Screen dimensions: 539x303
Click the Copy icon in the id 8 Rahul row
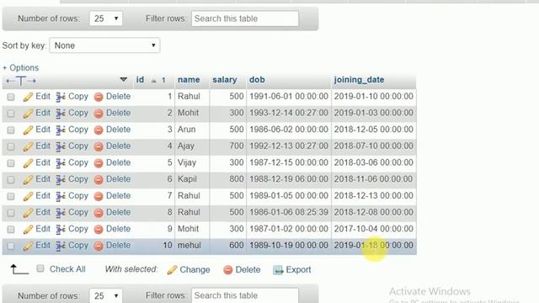(x=61, y=213)
